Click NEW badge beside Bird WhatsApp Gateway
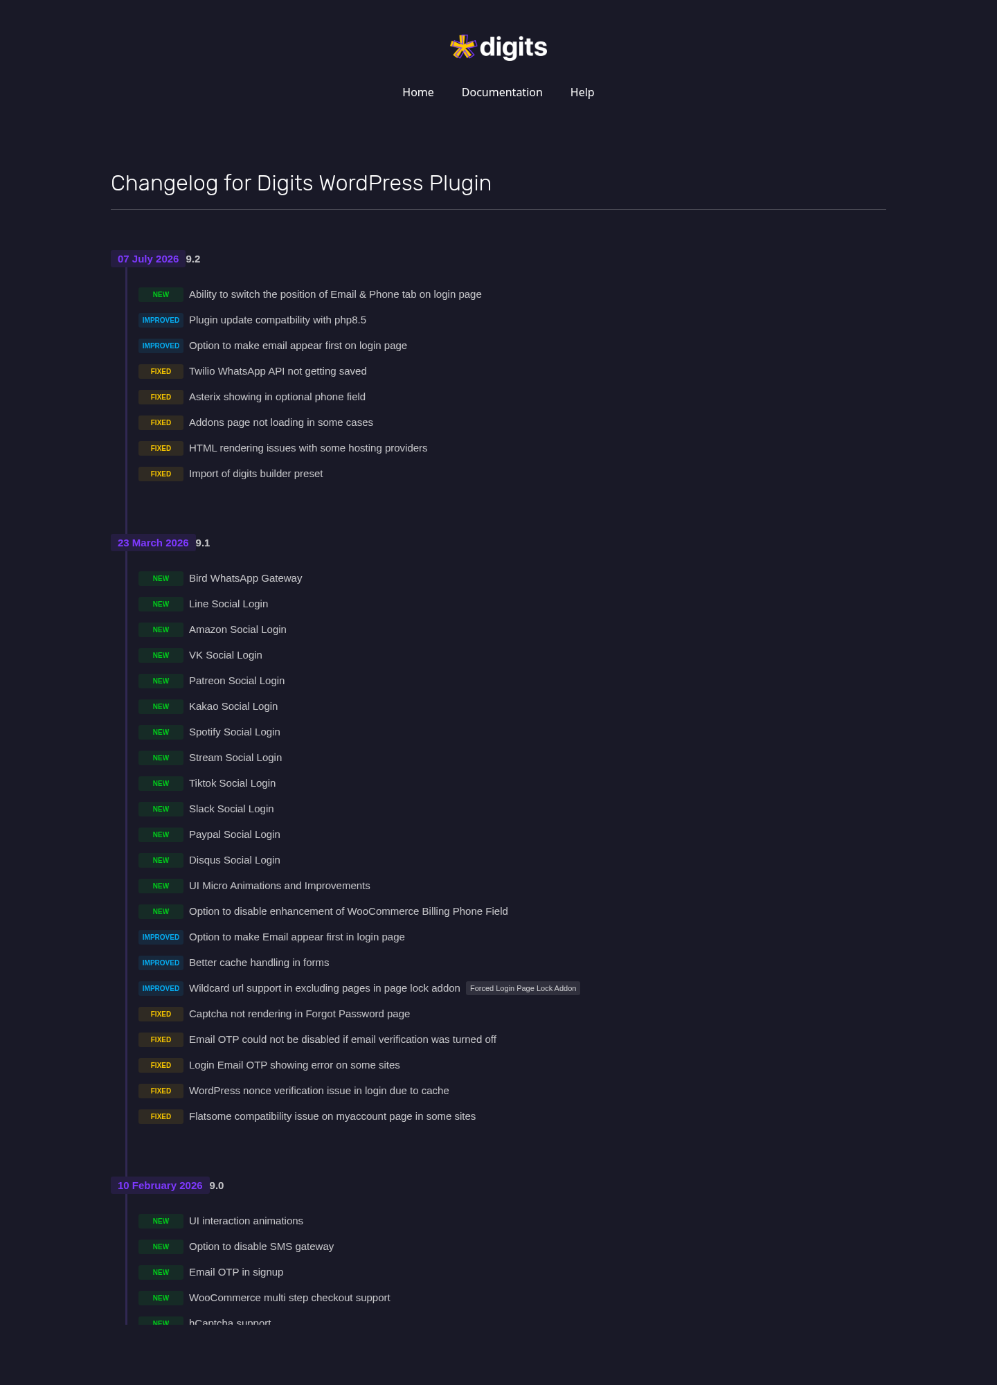997x1385 pixels. tap(161, 578)
